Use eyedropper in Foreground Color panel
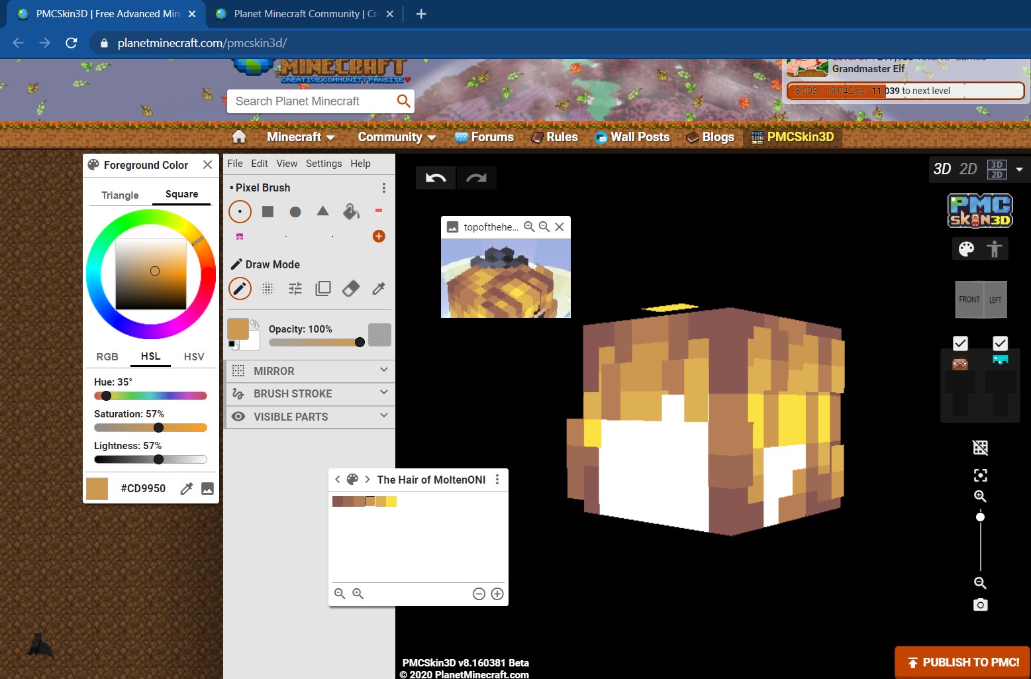The width and height of the screenshot is (1031, 679). click(x=187, y=489)
